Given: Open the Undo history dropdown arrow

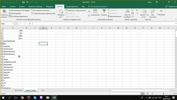Looking at the screenshot, I should [29, 2].
